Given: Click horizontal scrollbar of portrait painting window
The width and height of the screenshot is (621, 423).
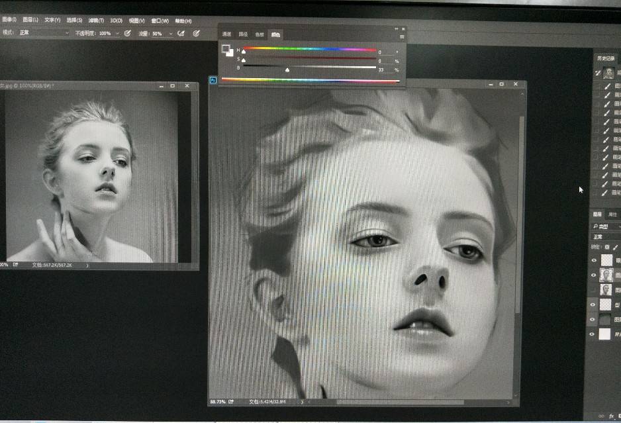Looking at the screenshot, I should [400, 402].
